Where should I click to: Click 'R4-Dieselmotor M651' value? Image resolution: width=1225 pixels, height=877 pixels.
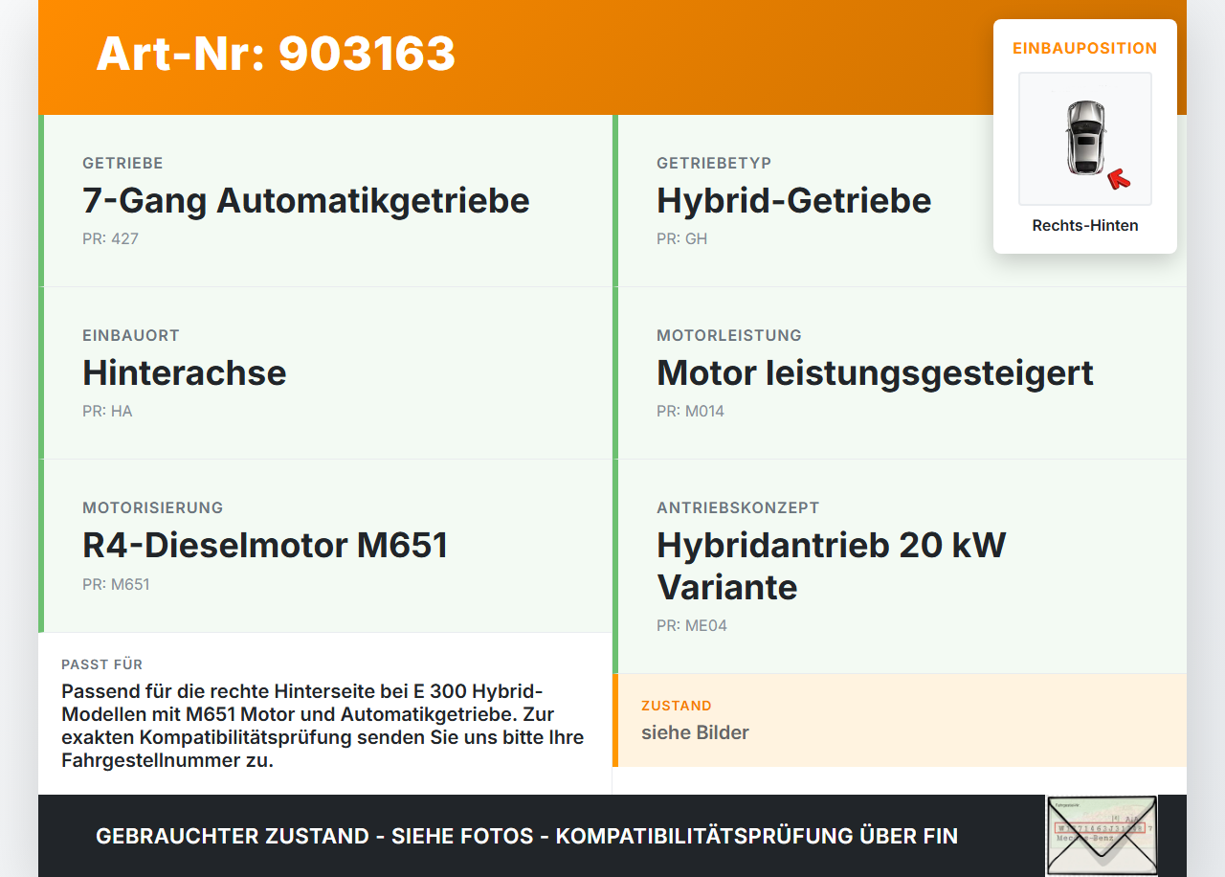(x=265, y=545)
